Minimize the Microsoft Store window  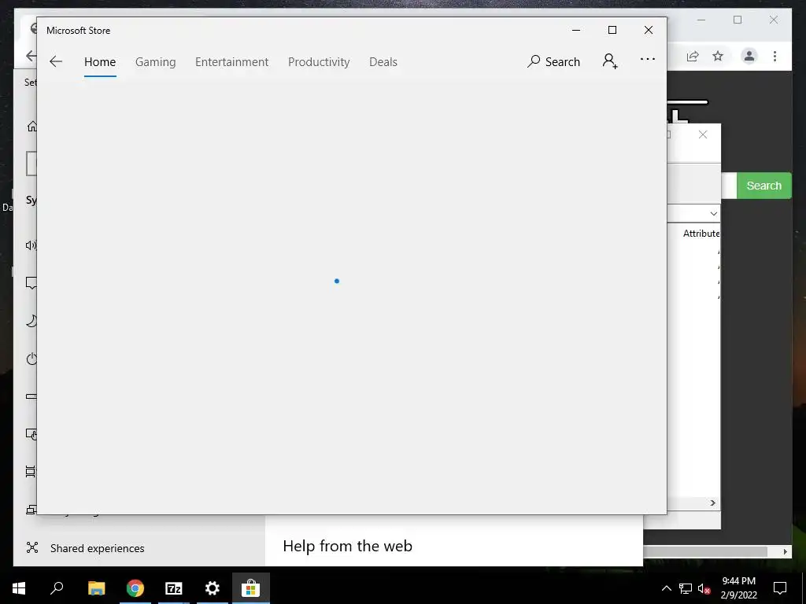(576, 31)
